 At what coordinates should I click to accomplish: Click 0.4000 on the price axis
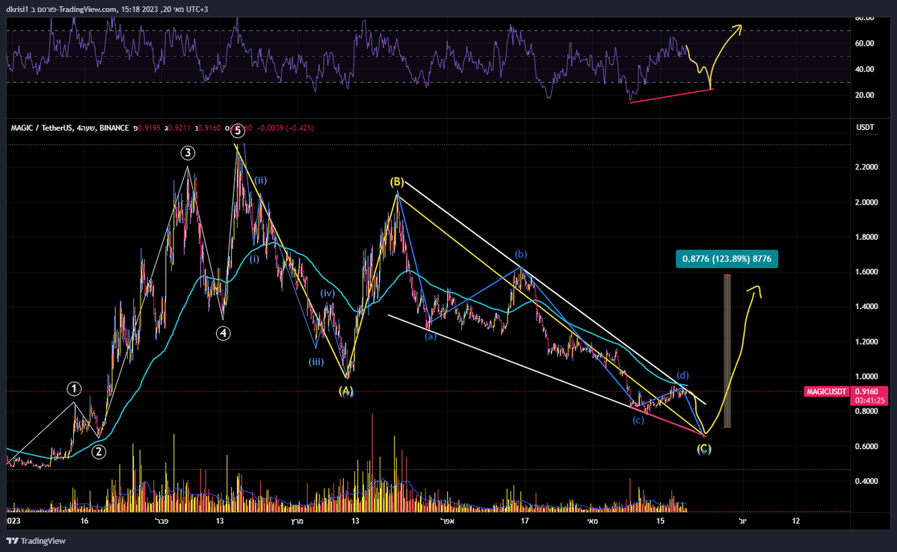click(867, 481)
